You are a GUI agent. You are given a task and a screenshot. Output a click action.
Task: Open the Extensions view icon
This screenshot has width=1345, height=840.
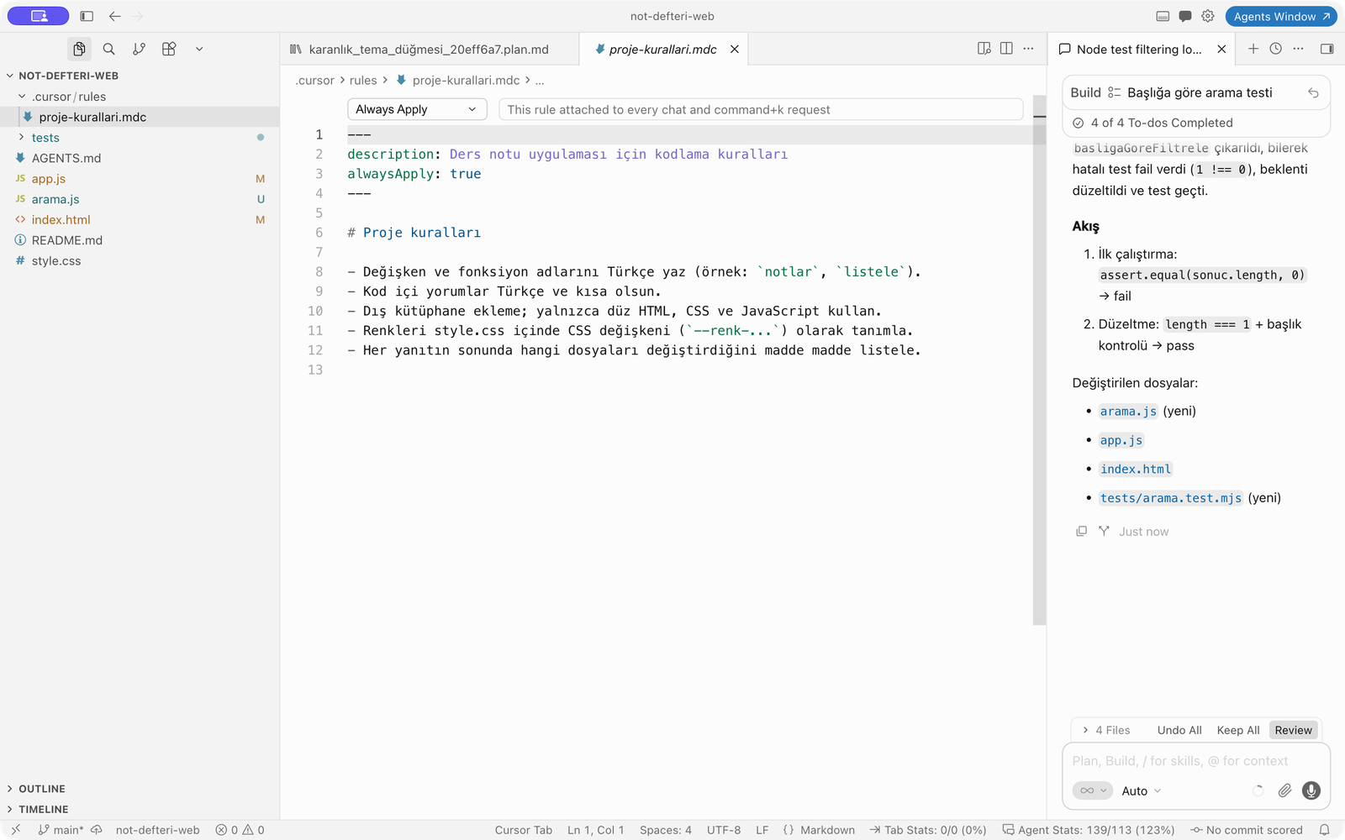(x=169, y=49)
